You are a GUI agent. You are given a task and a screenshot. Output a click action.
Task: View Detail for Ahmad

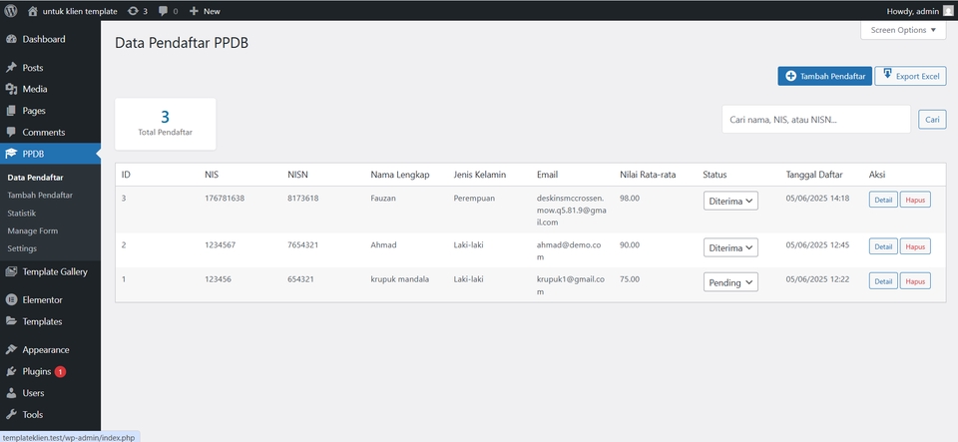[883, 246]
